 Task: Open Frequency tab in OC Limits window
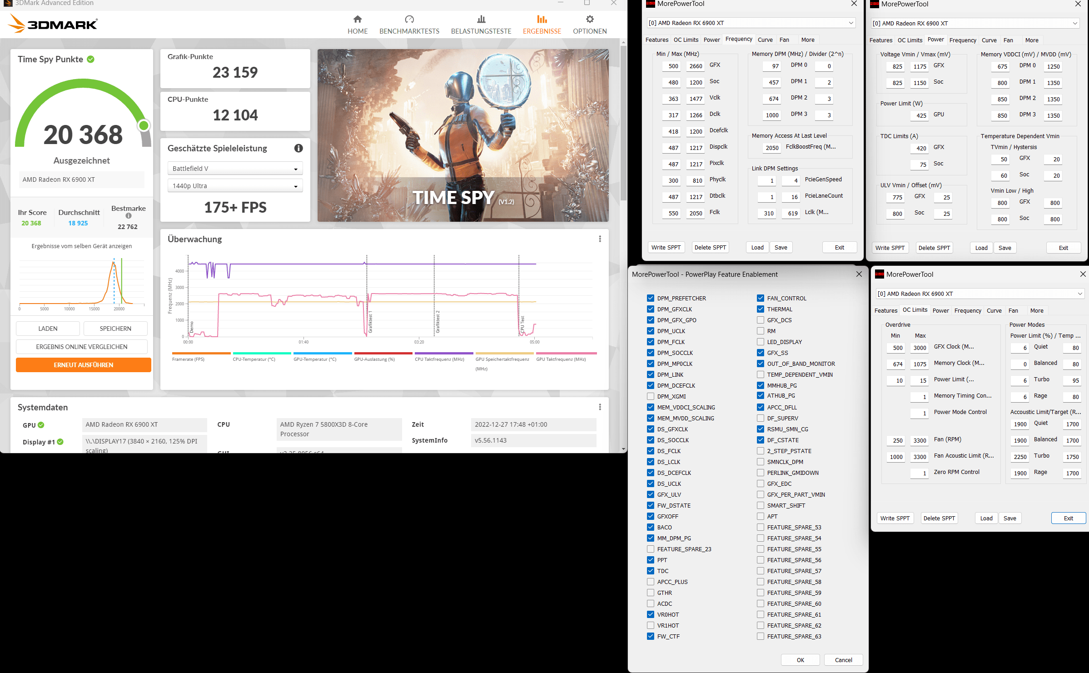(968, 310)
